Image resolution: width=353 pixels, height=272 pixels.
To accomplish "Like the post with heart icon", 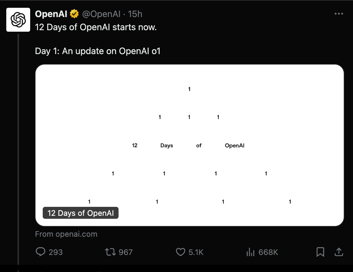I will [181, 252].
